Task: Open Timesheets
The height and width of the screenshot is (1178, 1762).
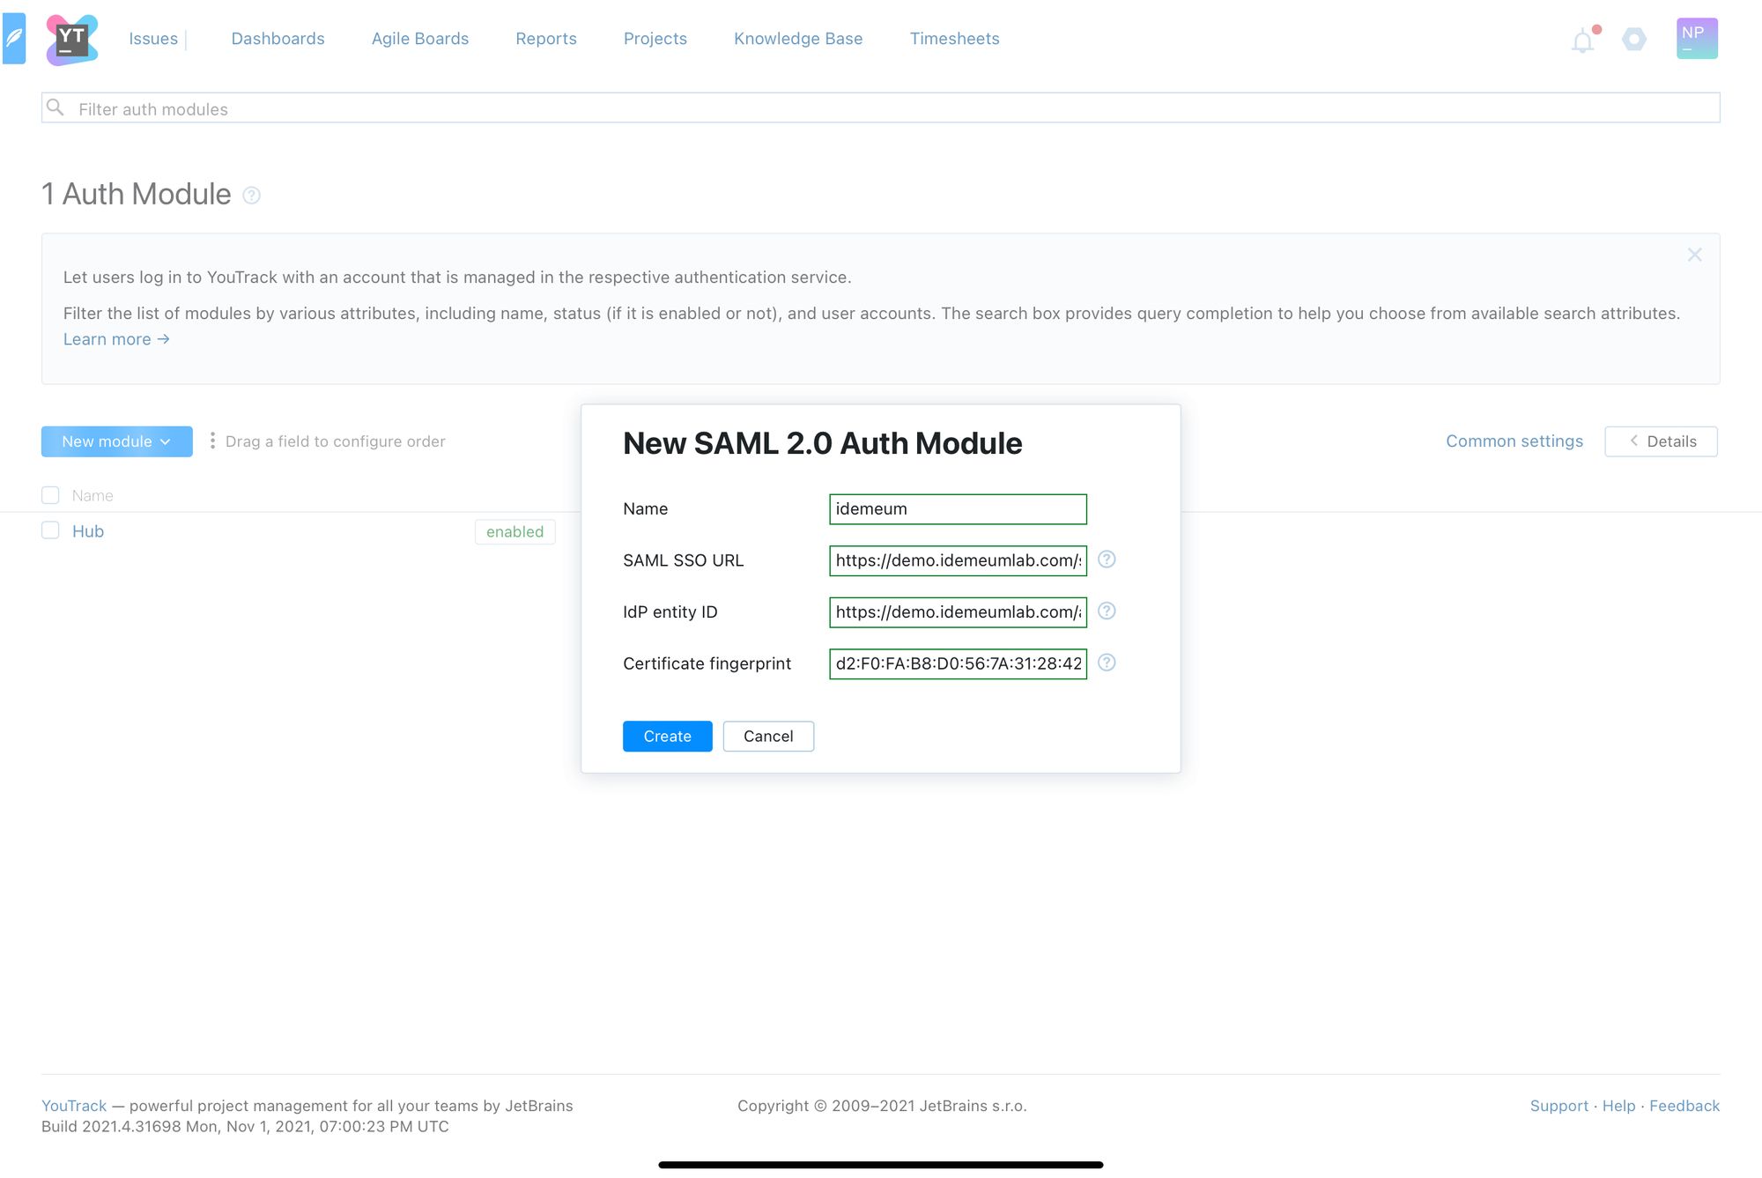Action: pos(955,39)
